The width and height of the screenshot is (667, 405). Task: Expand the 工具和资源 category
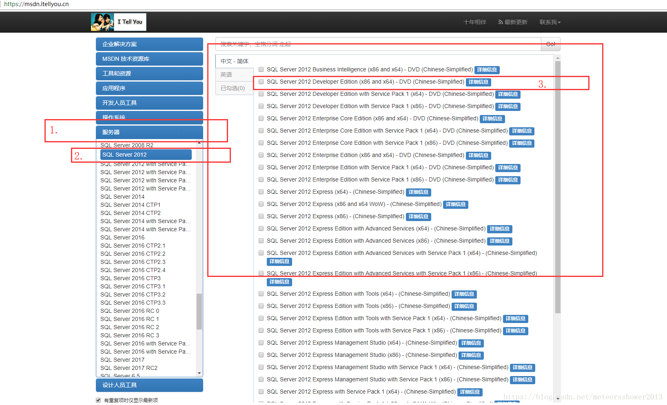(x=149, y=73)
